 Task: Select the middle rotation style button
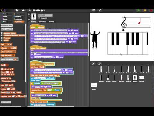(x=29, y=17)
